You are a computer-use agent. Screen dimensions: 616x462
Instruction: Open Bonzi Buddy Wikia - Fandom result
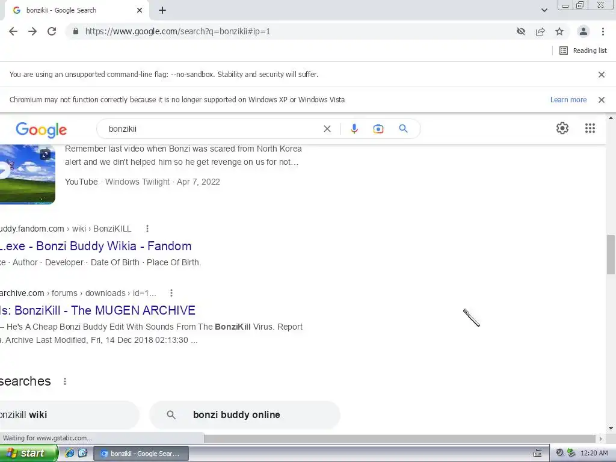tap(96, 246)
